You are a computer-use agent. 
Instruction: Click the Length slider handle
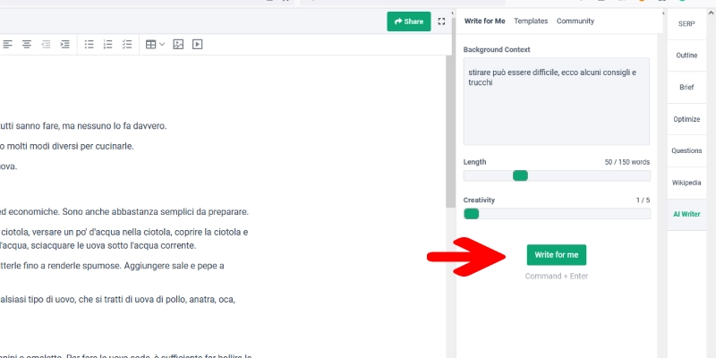coord(520,175)
